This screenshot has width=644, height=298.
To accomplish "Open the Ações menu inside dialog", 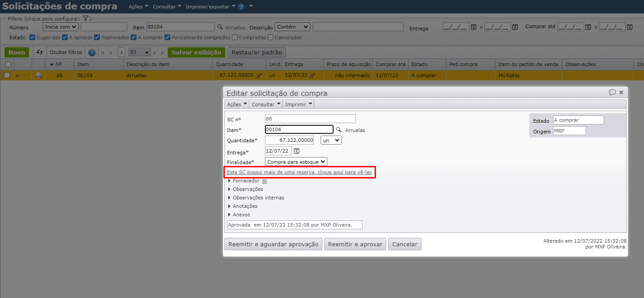I will (x=237, y=104).
